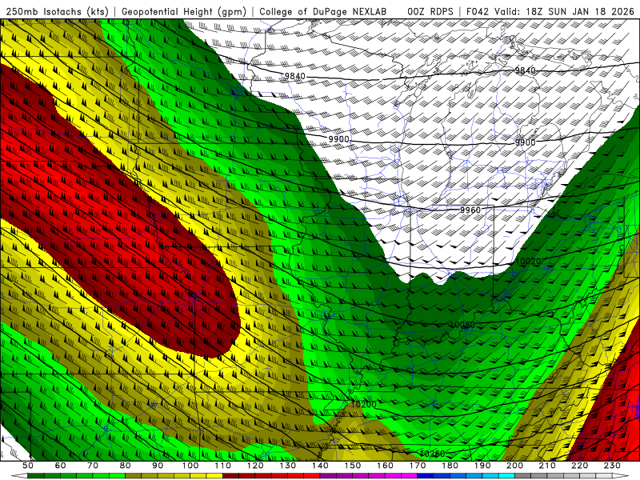Click the '200' value on the color scale
640x480 pixels.
514,466
